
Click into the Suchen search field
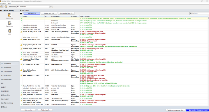pyautogui.click(x=200, y=13)
